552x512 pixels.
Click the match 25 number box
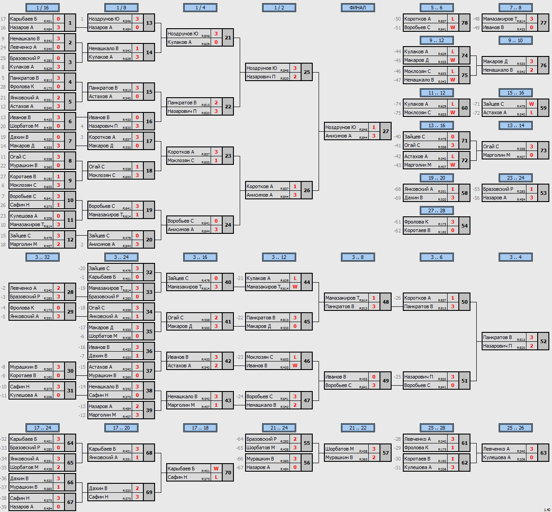coord(307,72)
